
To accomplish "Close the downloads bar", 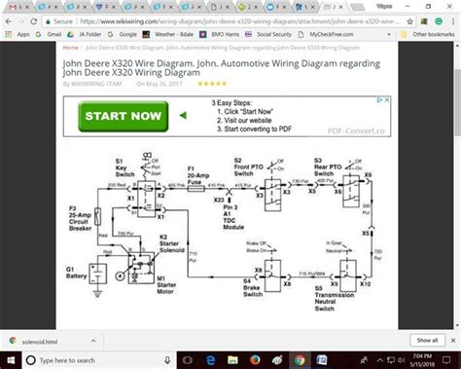I will point(453,340).
